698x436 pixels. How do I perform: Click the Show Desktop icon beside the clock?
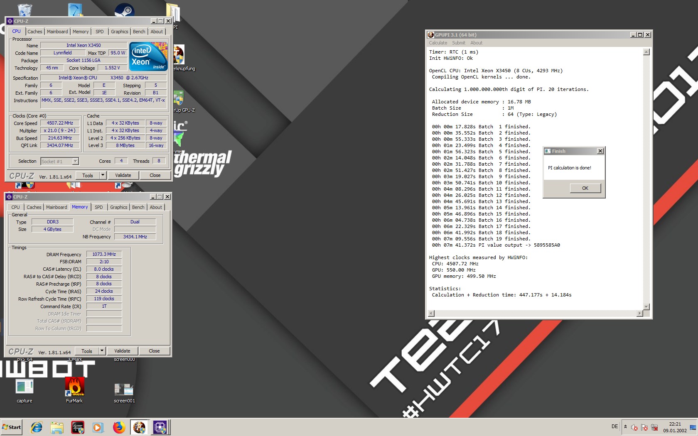coord(693,427)
